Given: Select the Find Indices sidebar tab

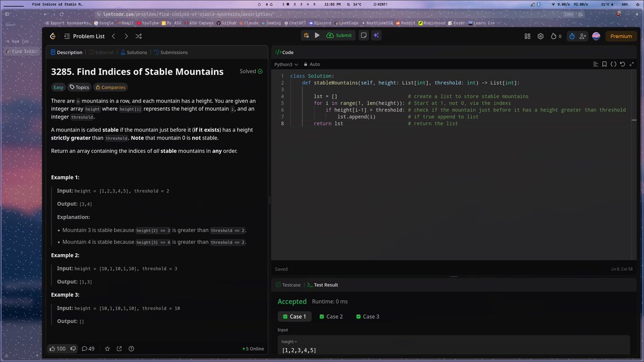Looking at the screenshot, I should point(21,51).
